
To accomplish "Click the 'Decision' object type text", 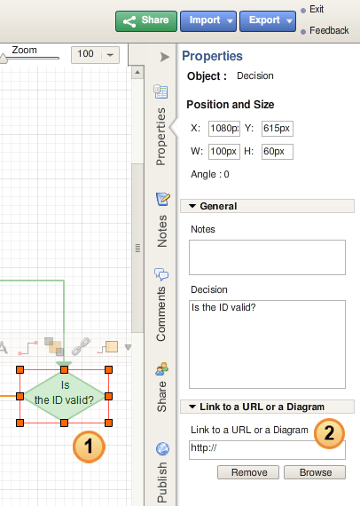I will tap(255, 75).
